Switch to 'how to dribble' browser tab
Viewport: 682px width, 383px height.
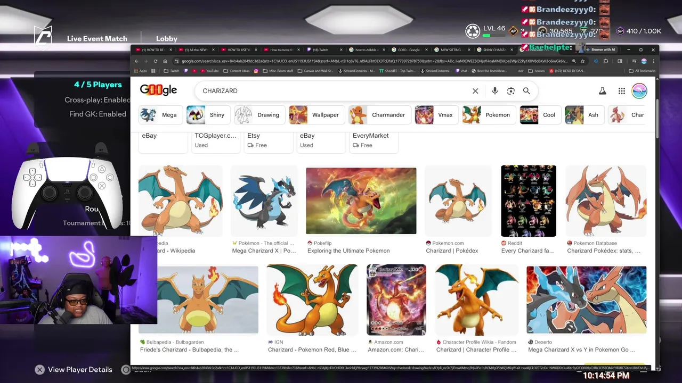click(x=367, y=50)
